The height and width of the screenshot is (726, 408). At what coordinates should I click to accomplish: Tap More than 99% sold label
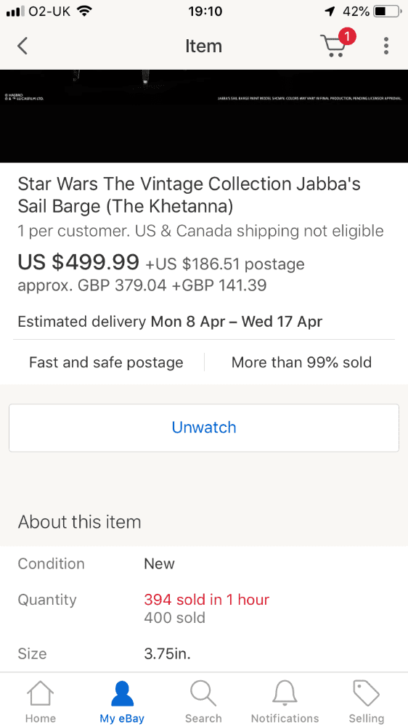click(x=301, y=362)
